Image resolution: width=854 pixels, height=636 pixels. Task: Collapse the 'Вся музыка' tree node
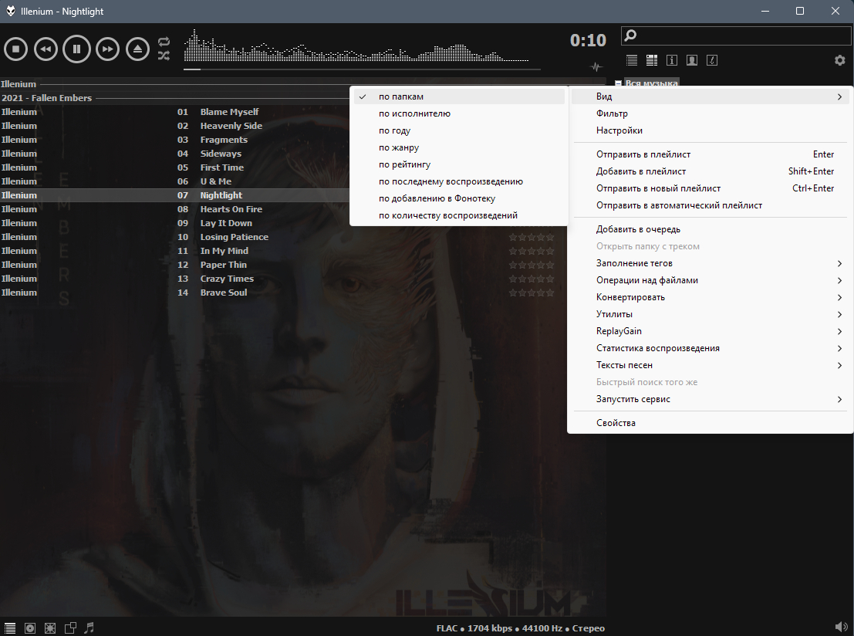pos(618,83)
